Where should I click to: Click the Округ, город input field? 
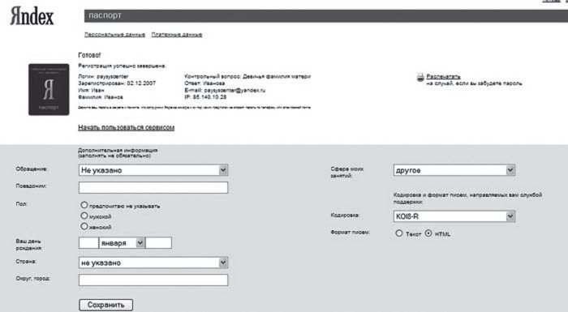point(153,280)
